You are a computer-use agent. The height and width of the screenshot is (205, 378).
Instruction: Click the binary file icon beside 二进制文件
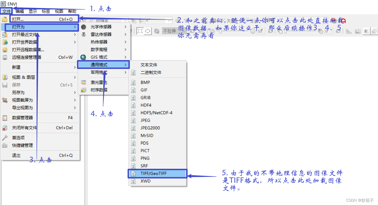point(133,73)
